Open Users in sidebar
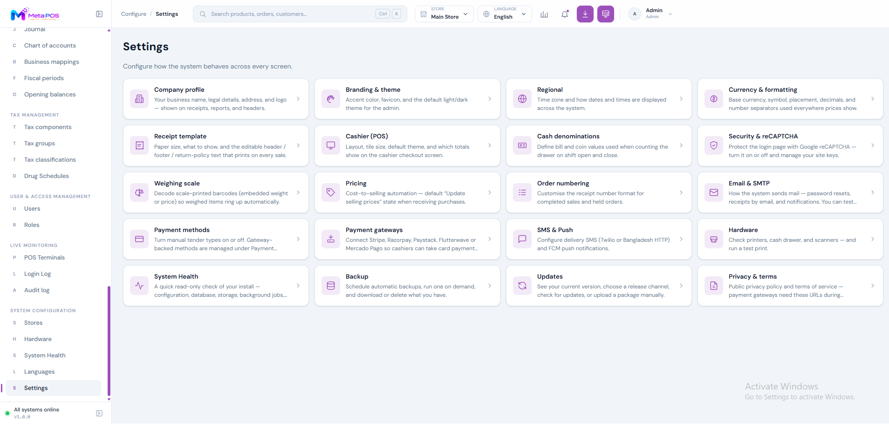 [53, 209]
